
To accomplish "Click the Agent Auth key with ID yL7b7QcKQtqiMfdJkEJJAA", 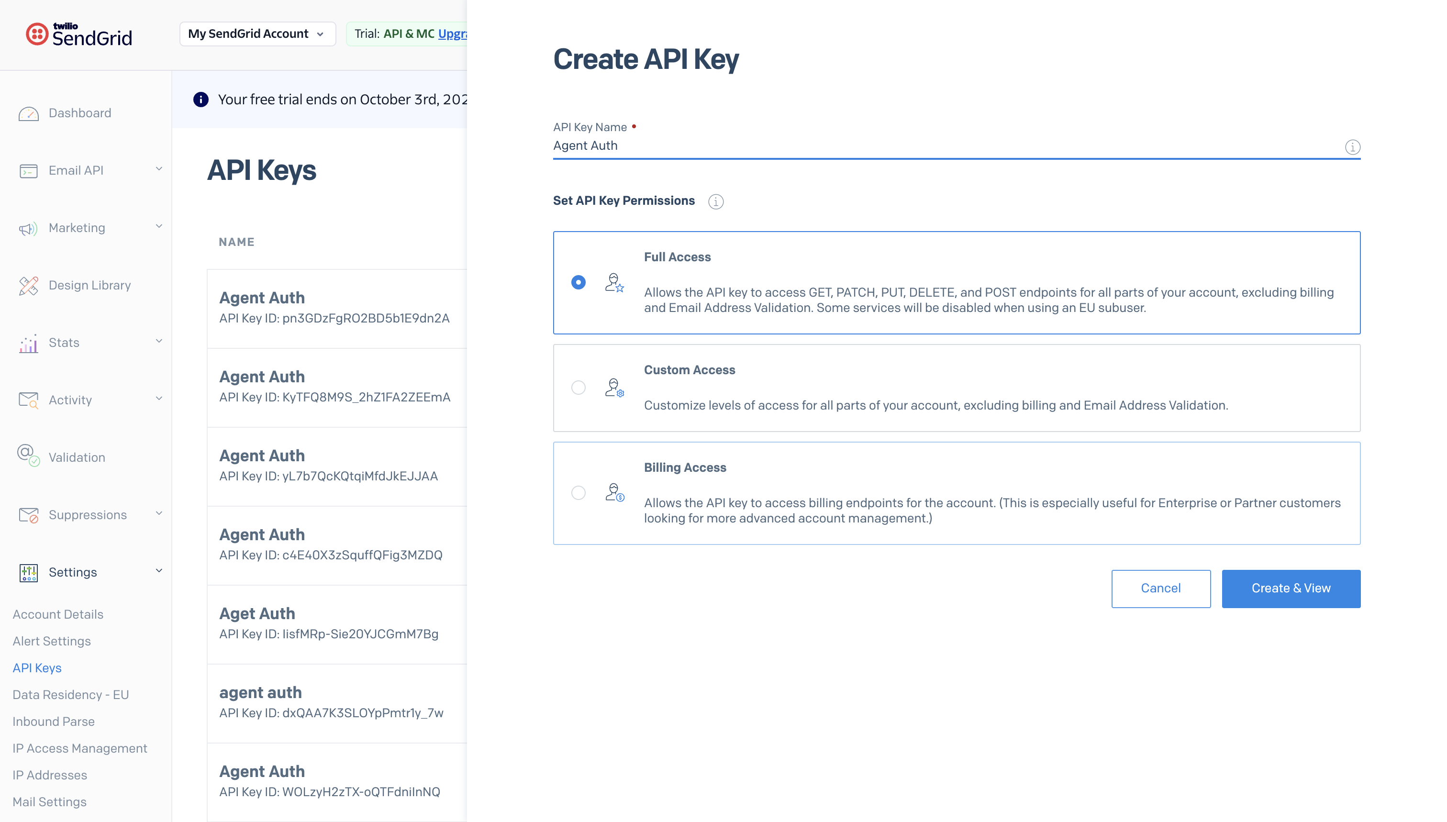I will pyautogui.click(x=337, y=467).
